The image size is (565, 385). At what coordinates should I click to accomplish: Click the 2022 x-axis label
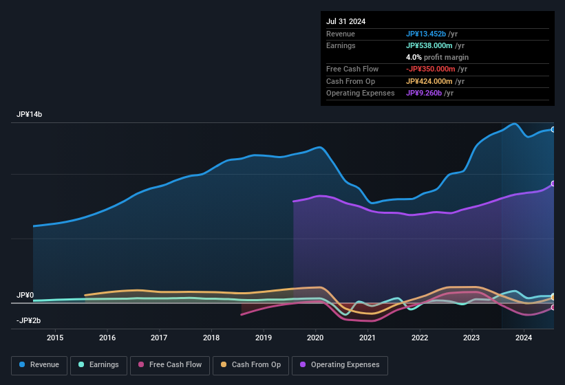click(420, 338)
